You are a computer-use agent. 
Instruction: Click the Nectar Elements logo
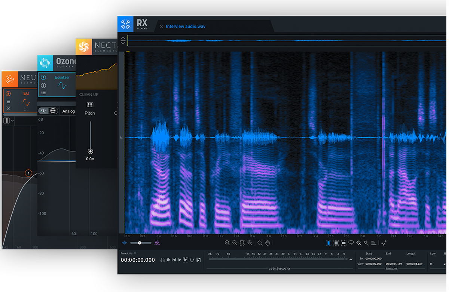pos(83,46)
